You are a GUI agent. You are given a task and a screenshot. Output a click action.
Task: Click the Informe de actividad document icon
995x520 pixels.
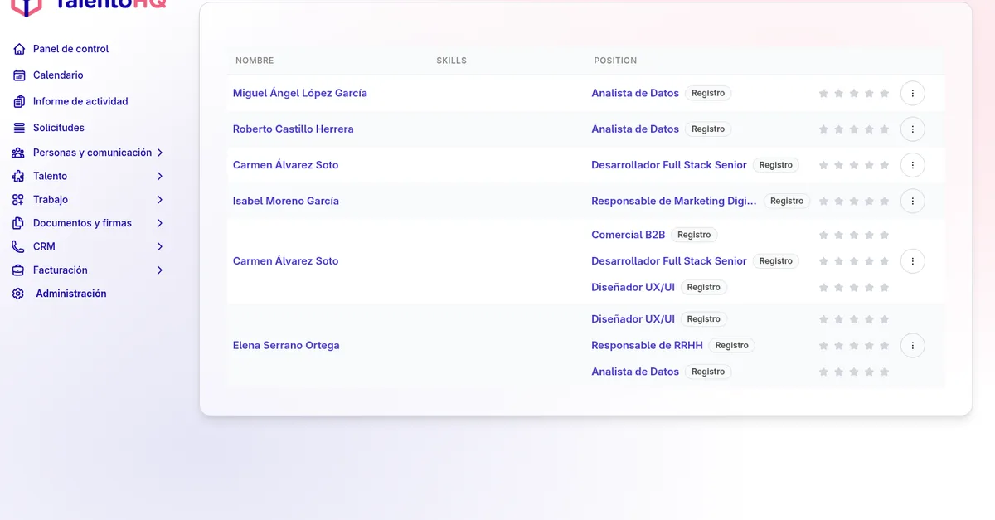coord(19,101)
